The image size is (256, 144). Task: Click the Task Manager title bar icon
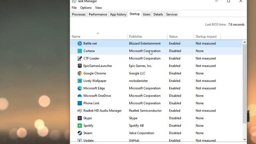[x=74, y=1]
